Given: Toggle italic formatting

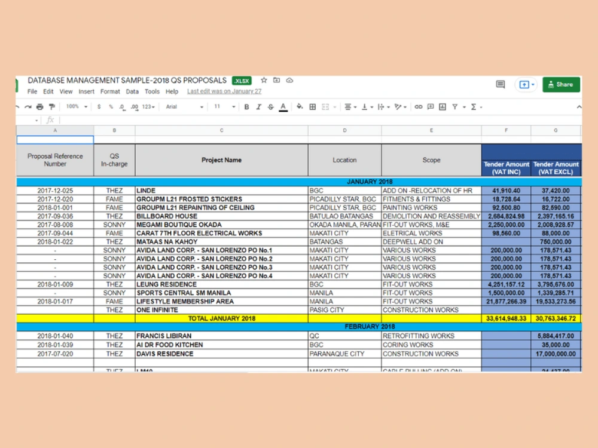Looking at the screenshot, I should 258,107.
